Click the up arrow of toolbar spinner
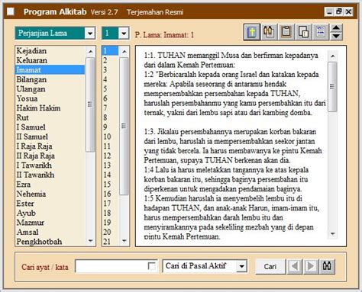Screen dimensions: 362x292 (336, 28)
